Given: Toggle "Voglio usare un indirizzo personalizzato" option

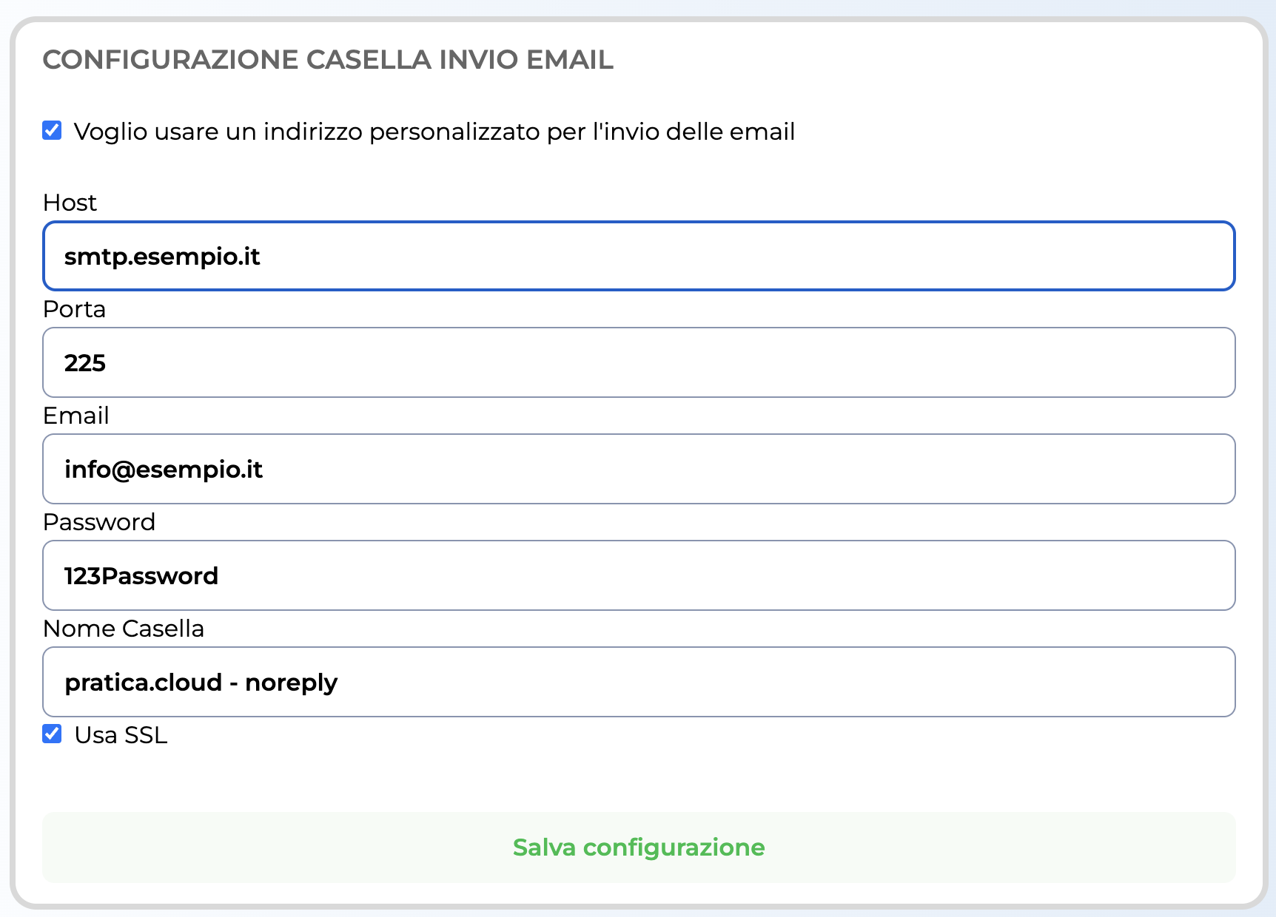Looking at the screenshot, I should coord(52,131).
